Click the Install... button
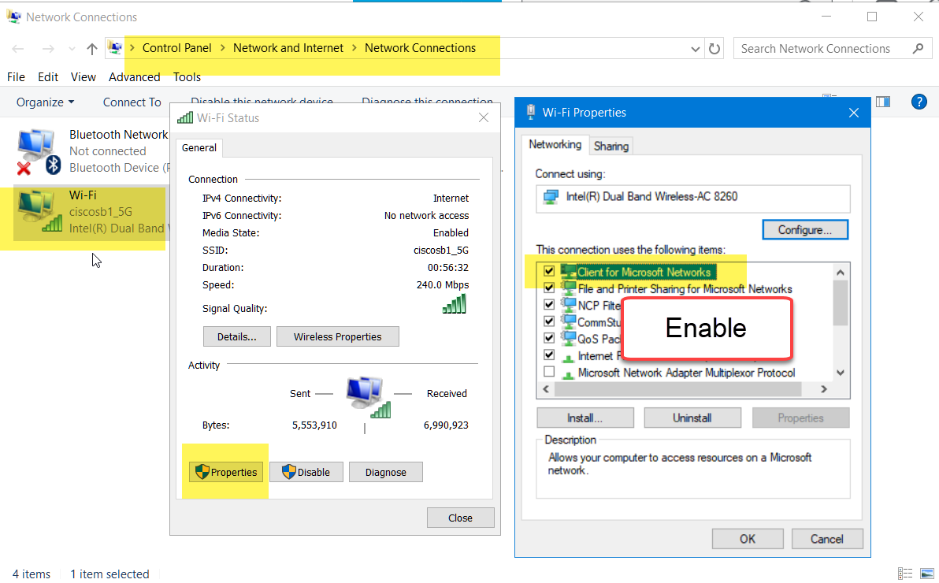This screenshot has width=939, height=583. (x=585, y=418)
